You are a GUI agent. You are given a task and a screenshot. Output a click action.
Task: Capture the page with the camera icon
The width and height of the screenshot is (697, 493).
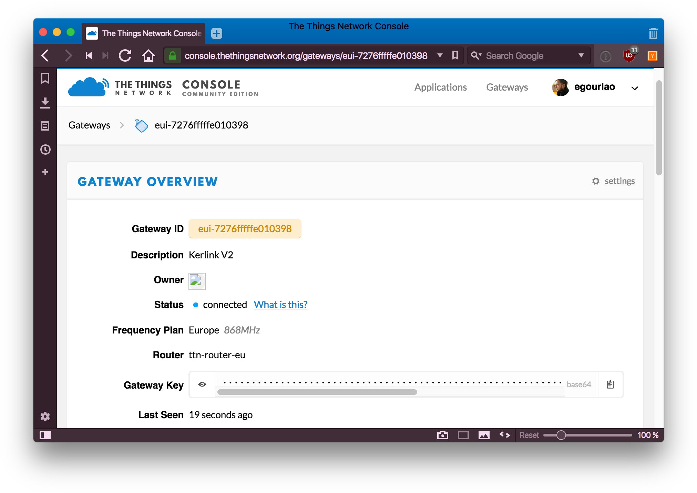442,435
